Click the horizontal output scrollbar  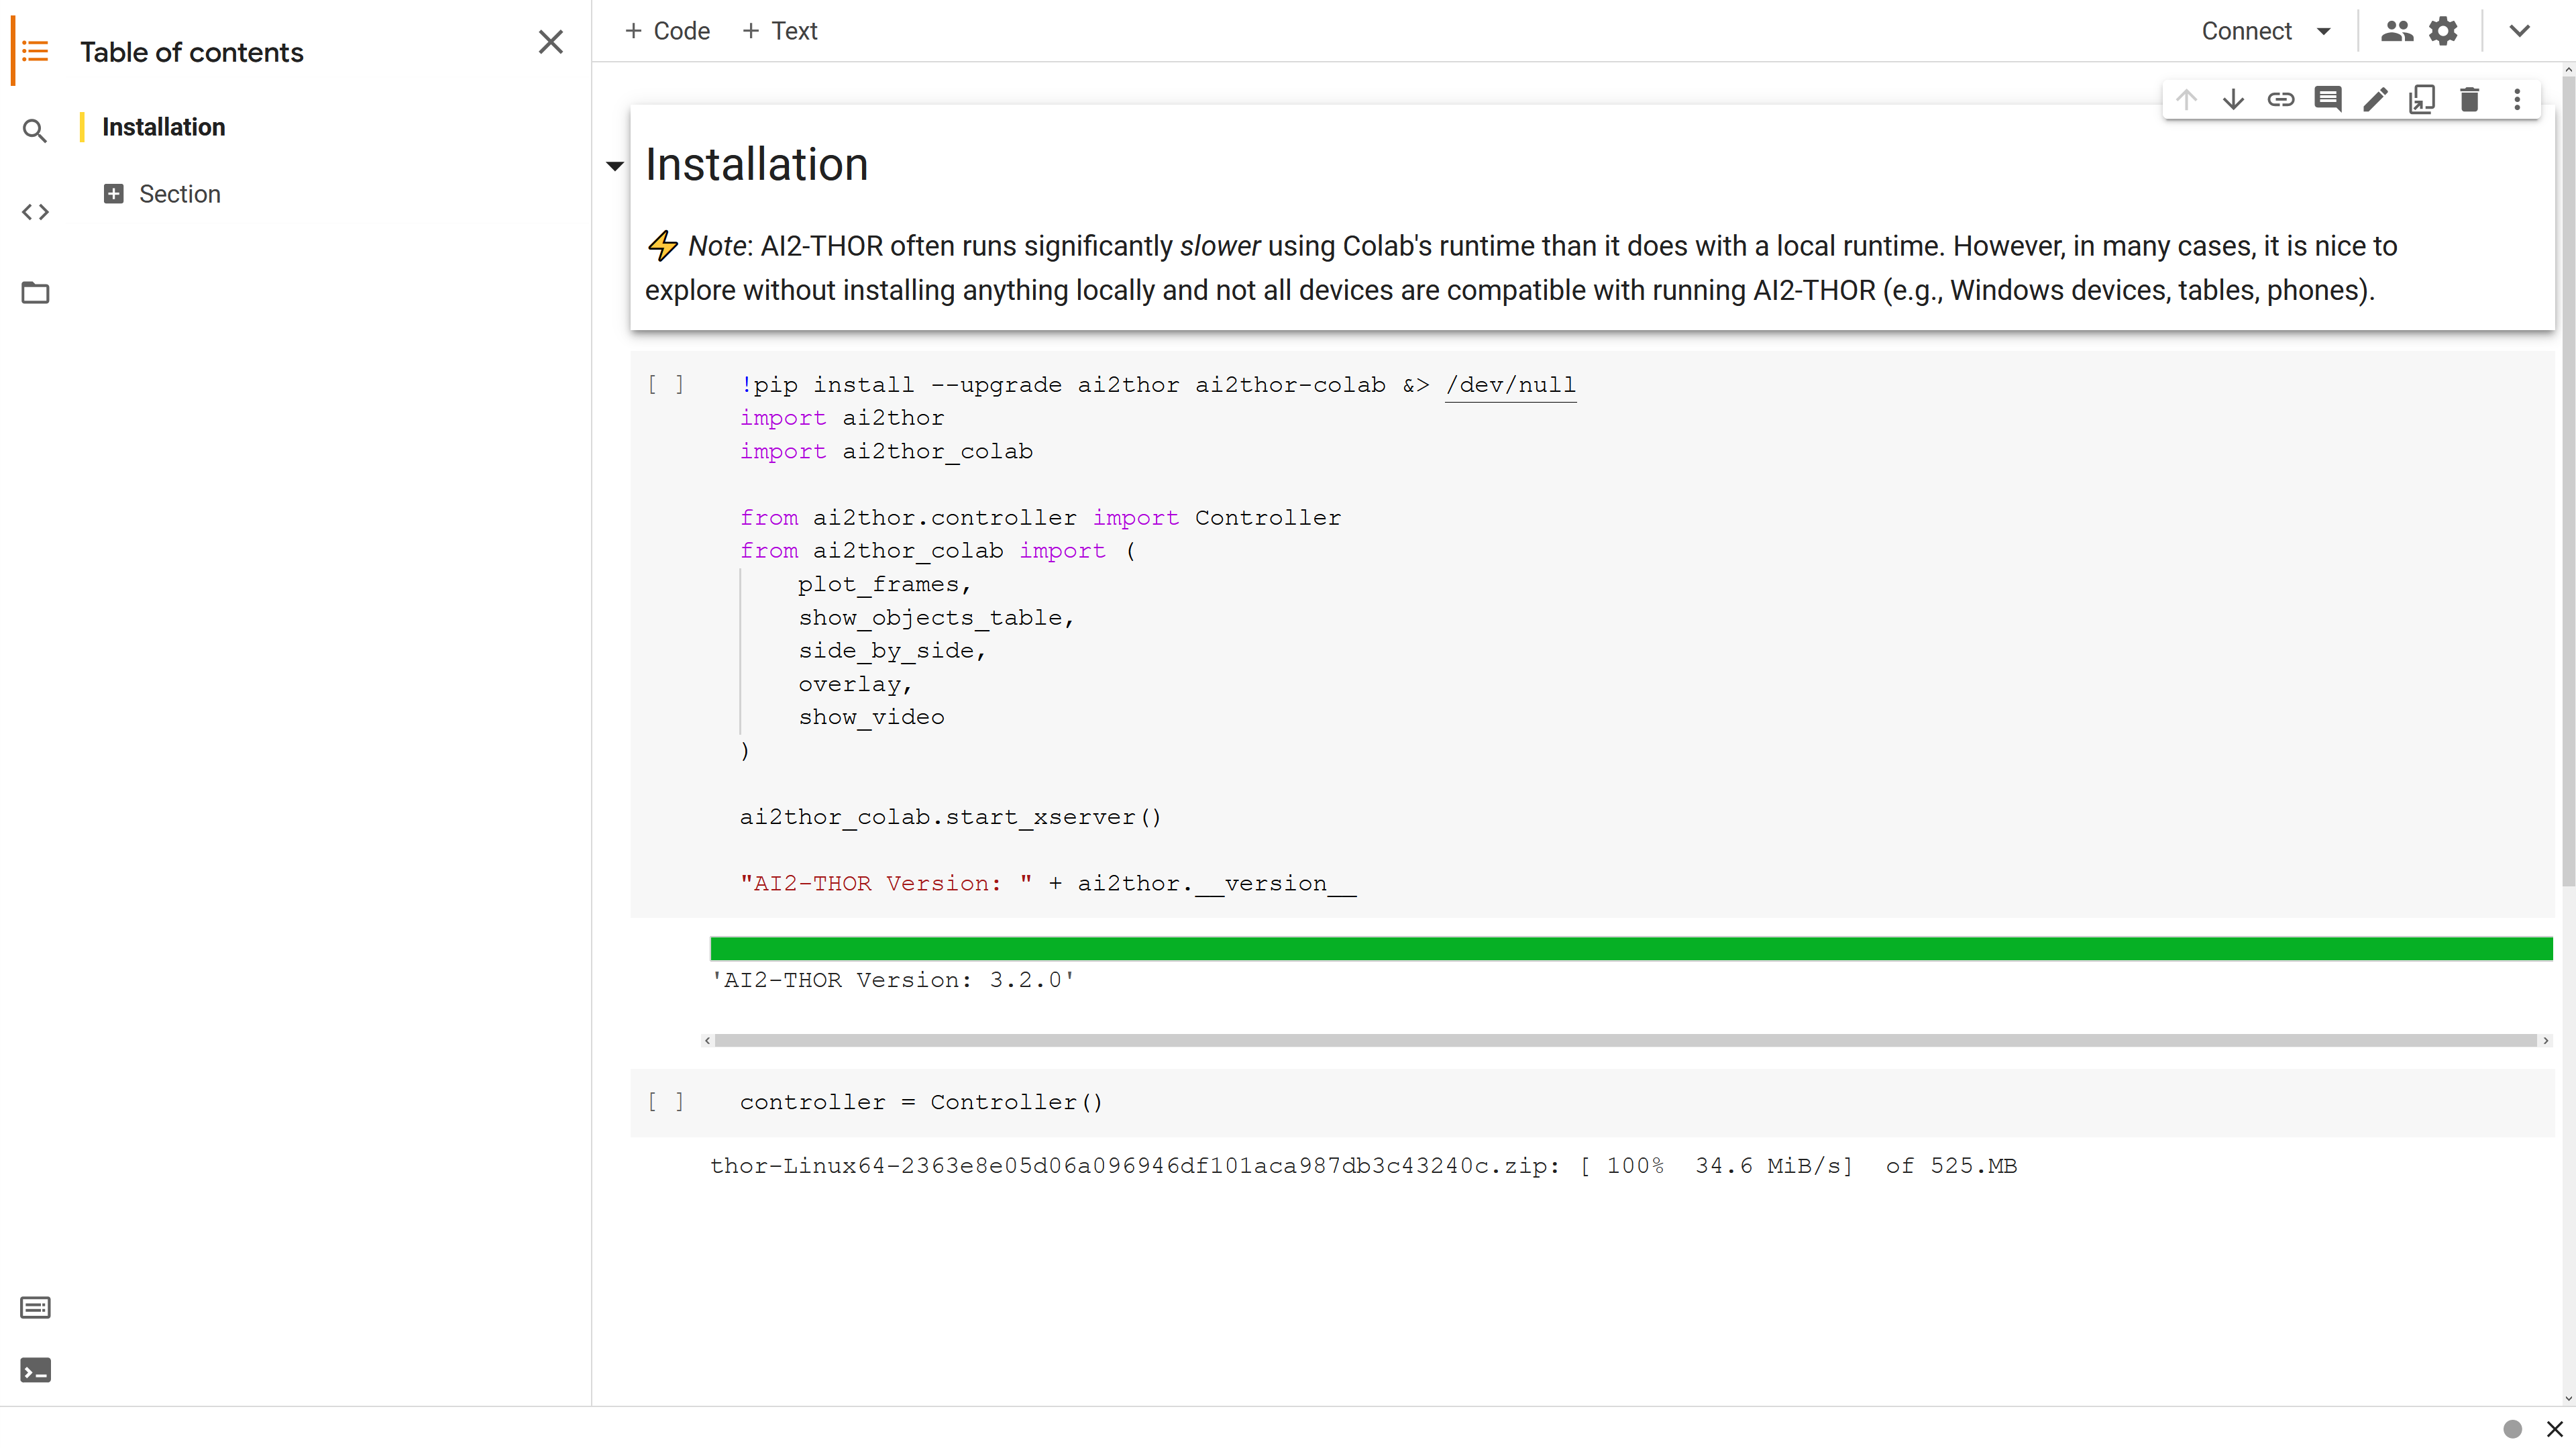tap(1625, 1041)
